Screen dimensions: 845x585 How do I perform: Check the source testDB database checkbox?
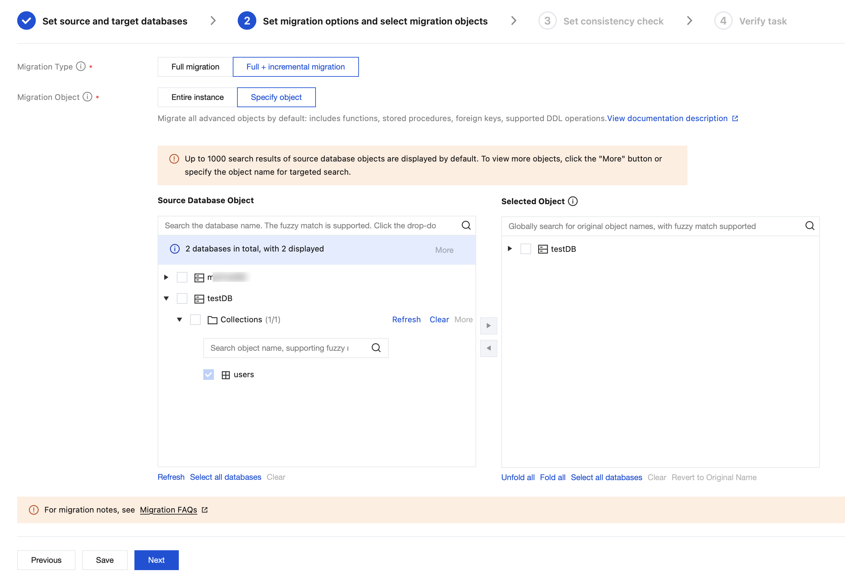182,298
